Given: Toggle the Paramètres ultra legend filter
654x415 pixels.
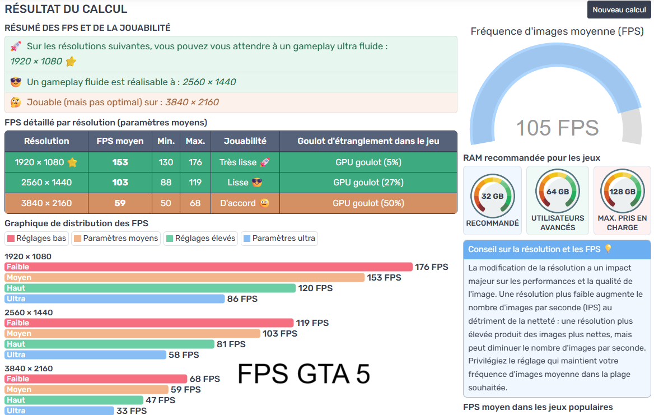Looking at the screenshot, I should [x=279, y=239].
